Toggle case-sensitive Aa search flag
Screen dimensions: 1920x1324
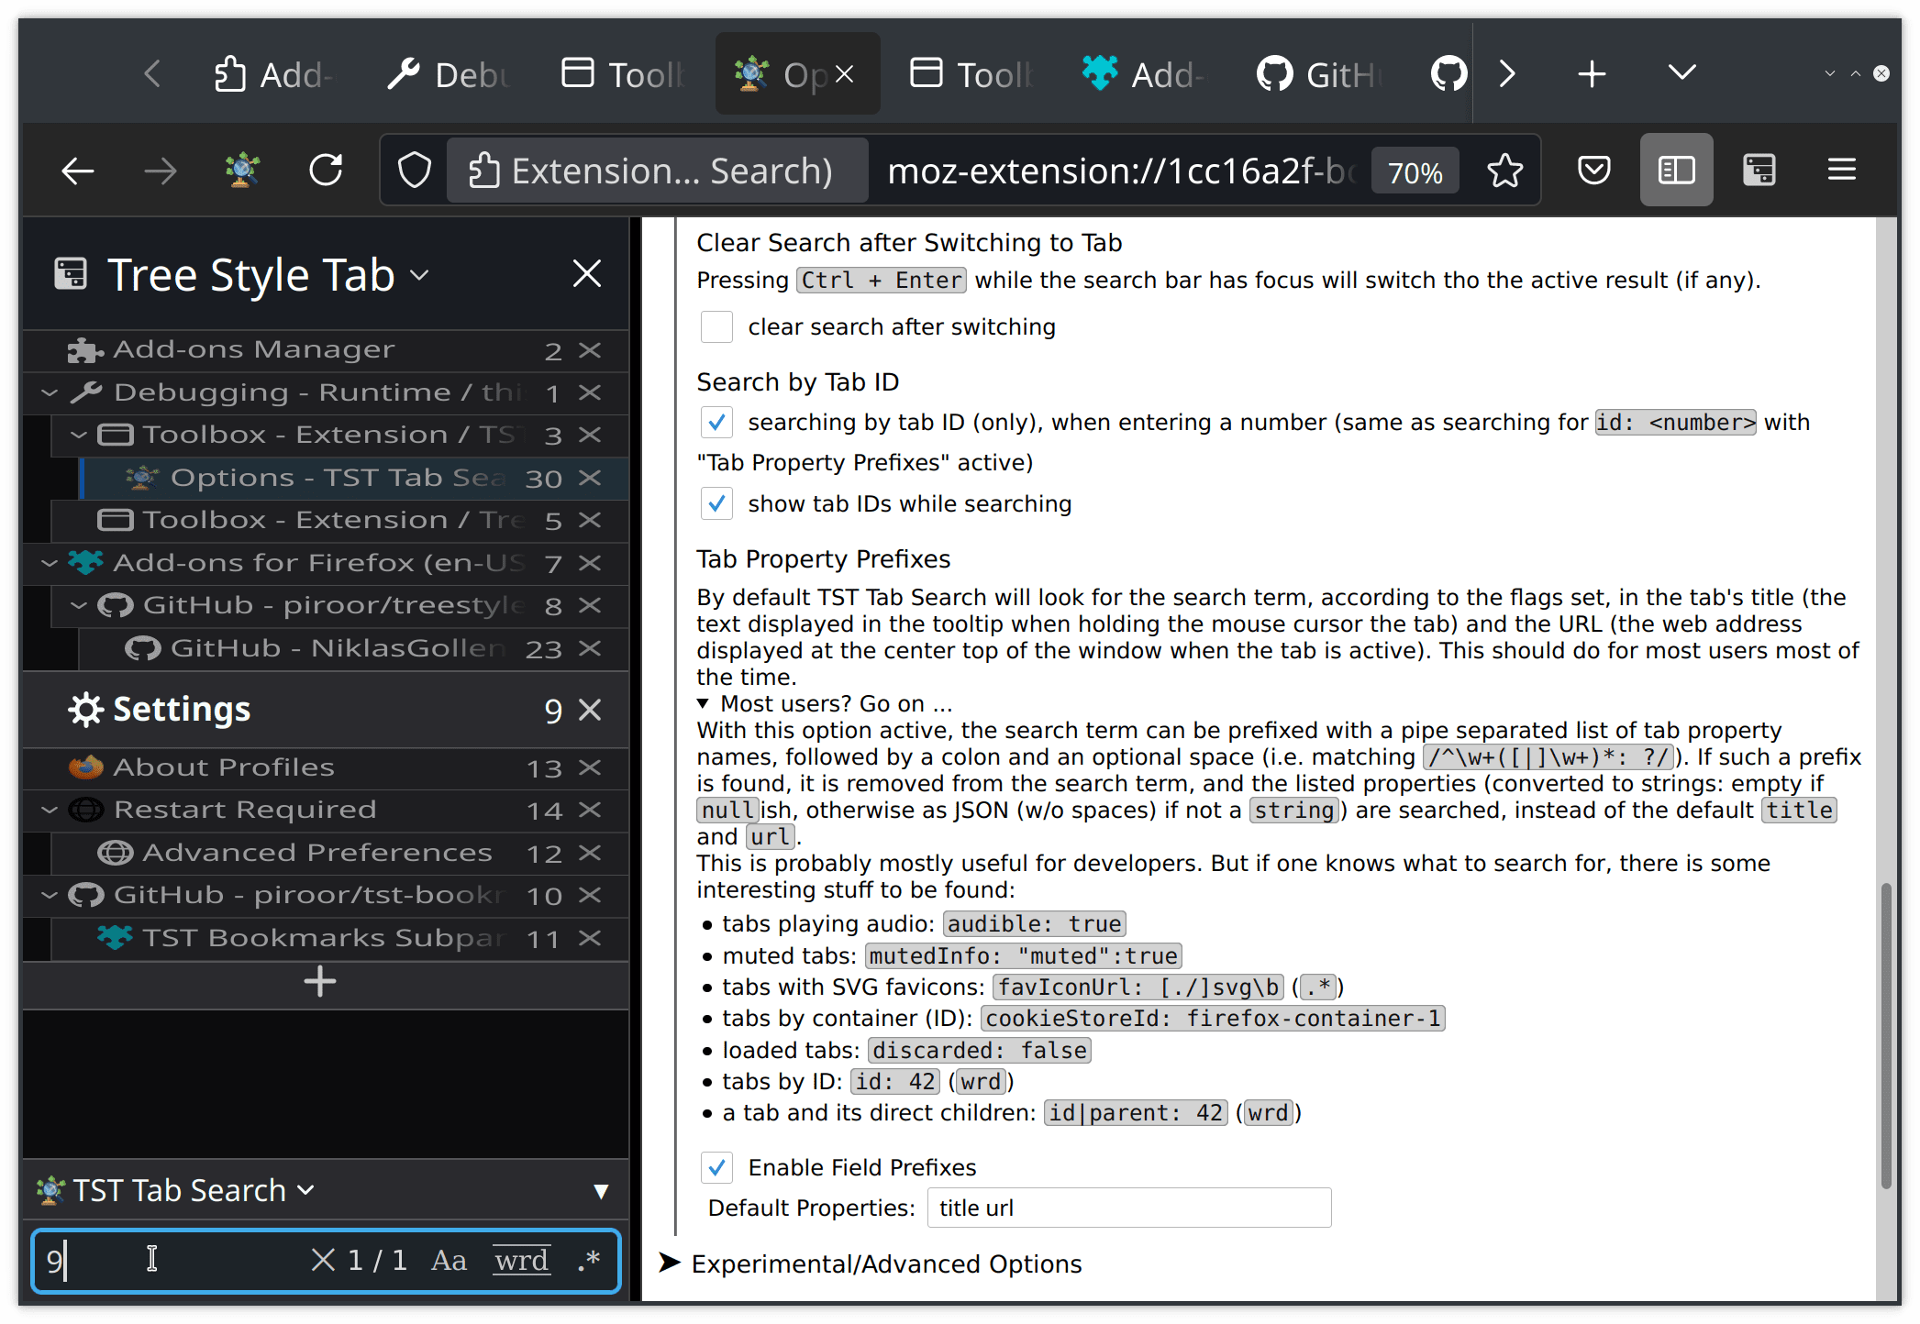449,1261
